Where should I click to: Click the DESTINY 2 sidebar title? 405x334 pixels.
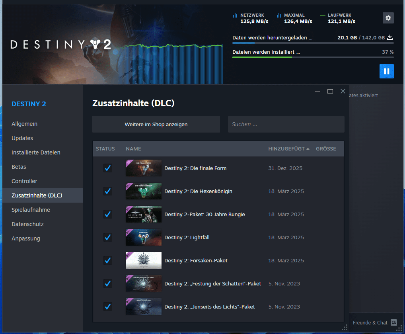click(29, 104)
